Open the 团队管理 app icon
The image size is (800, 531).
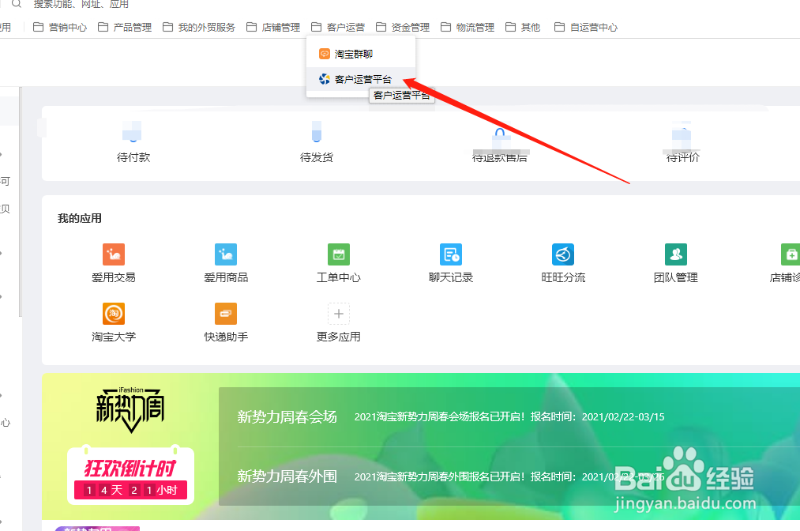click(676, 254)
